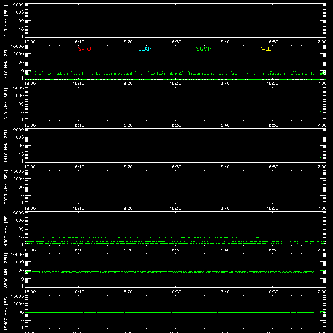
Task: Click the 16:00 tick label under 8800 MHz panel
Action: 30,292
